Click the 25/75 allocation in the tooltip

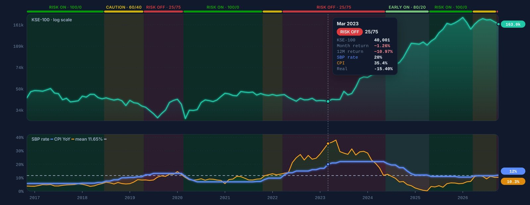tap(371, 32)
